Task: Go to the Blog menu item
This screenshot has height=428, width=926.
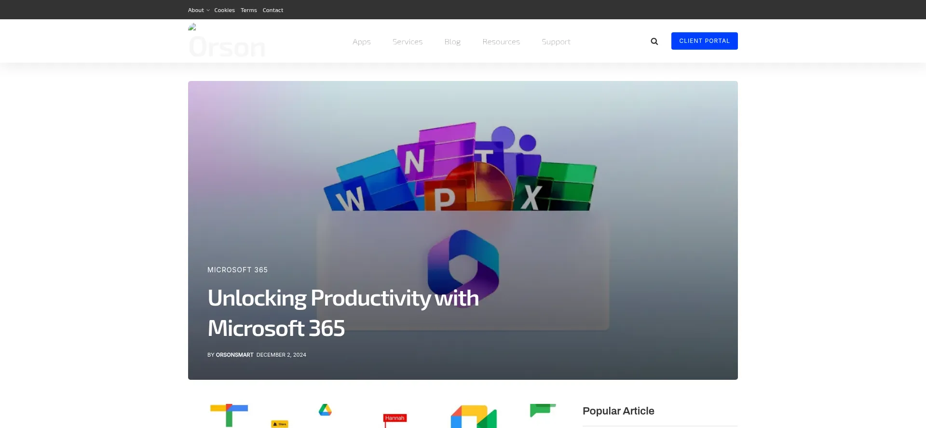Action: [x=452, y=42]
